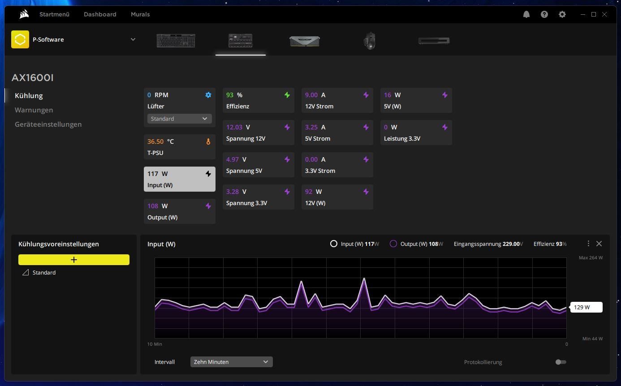This screenshot has height=386, width=621.
Task: Click the Spannung 5V label in its tile
Action: [x=244, y=171]
